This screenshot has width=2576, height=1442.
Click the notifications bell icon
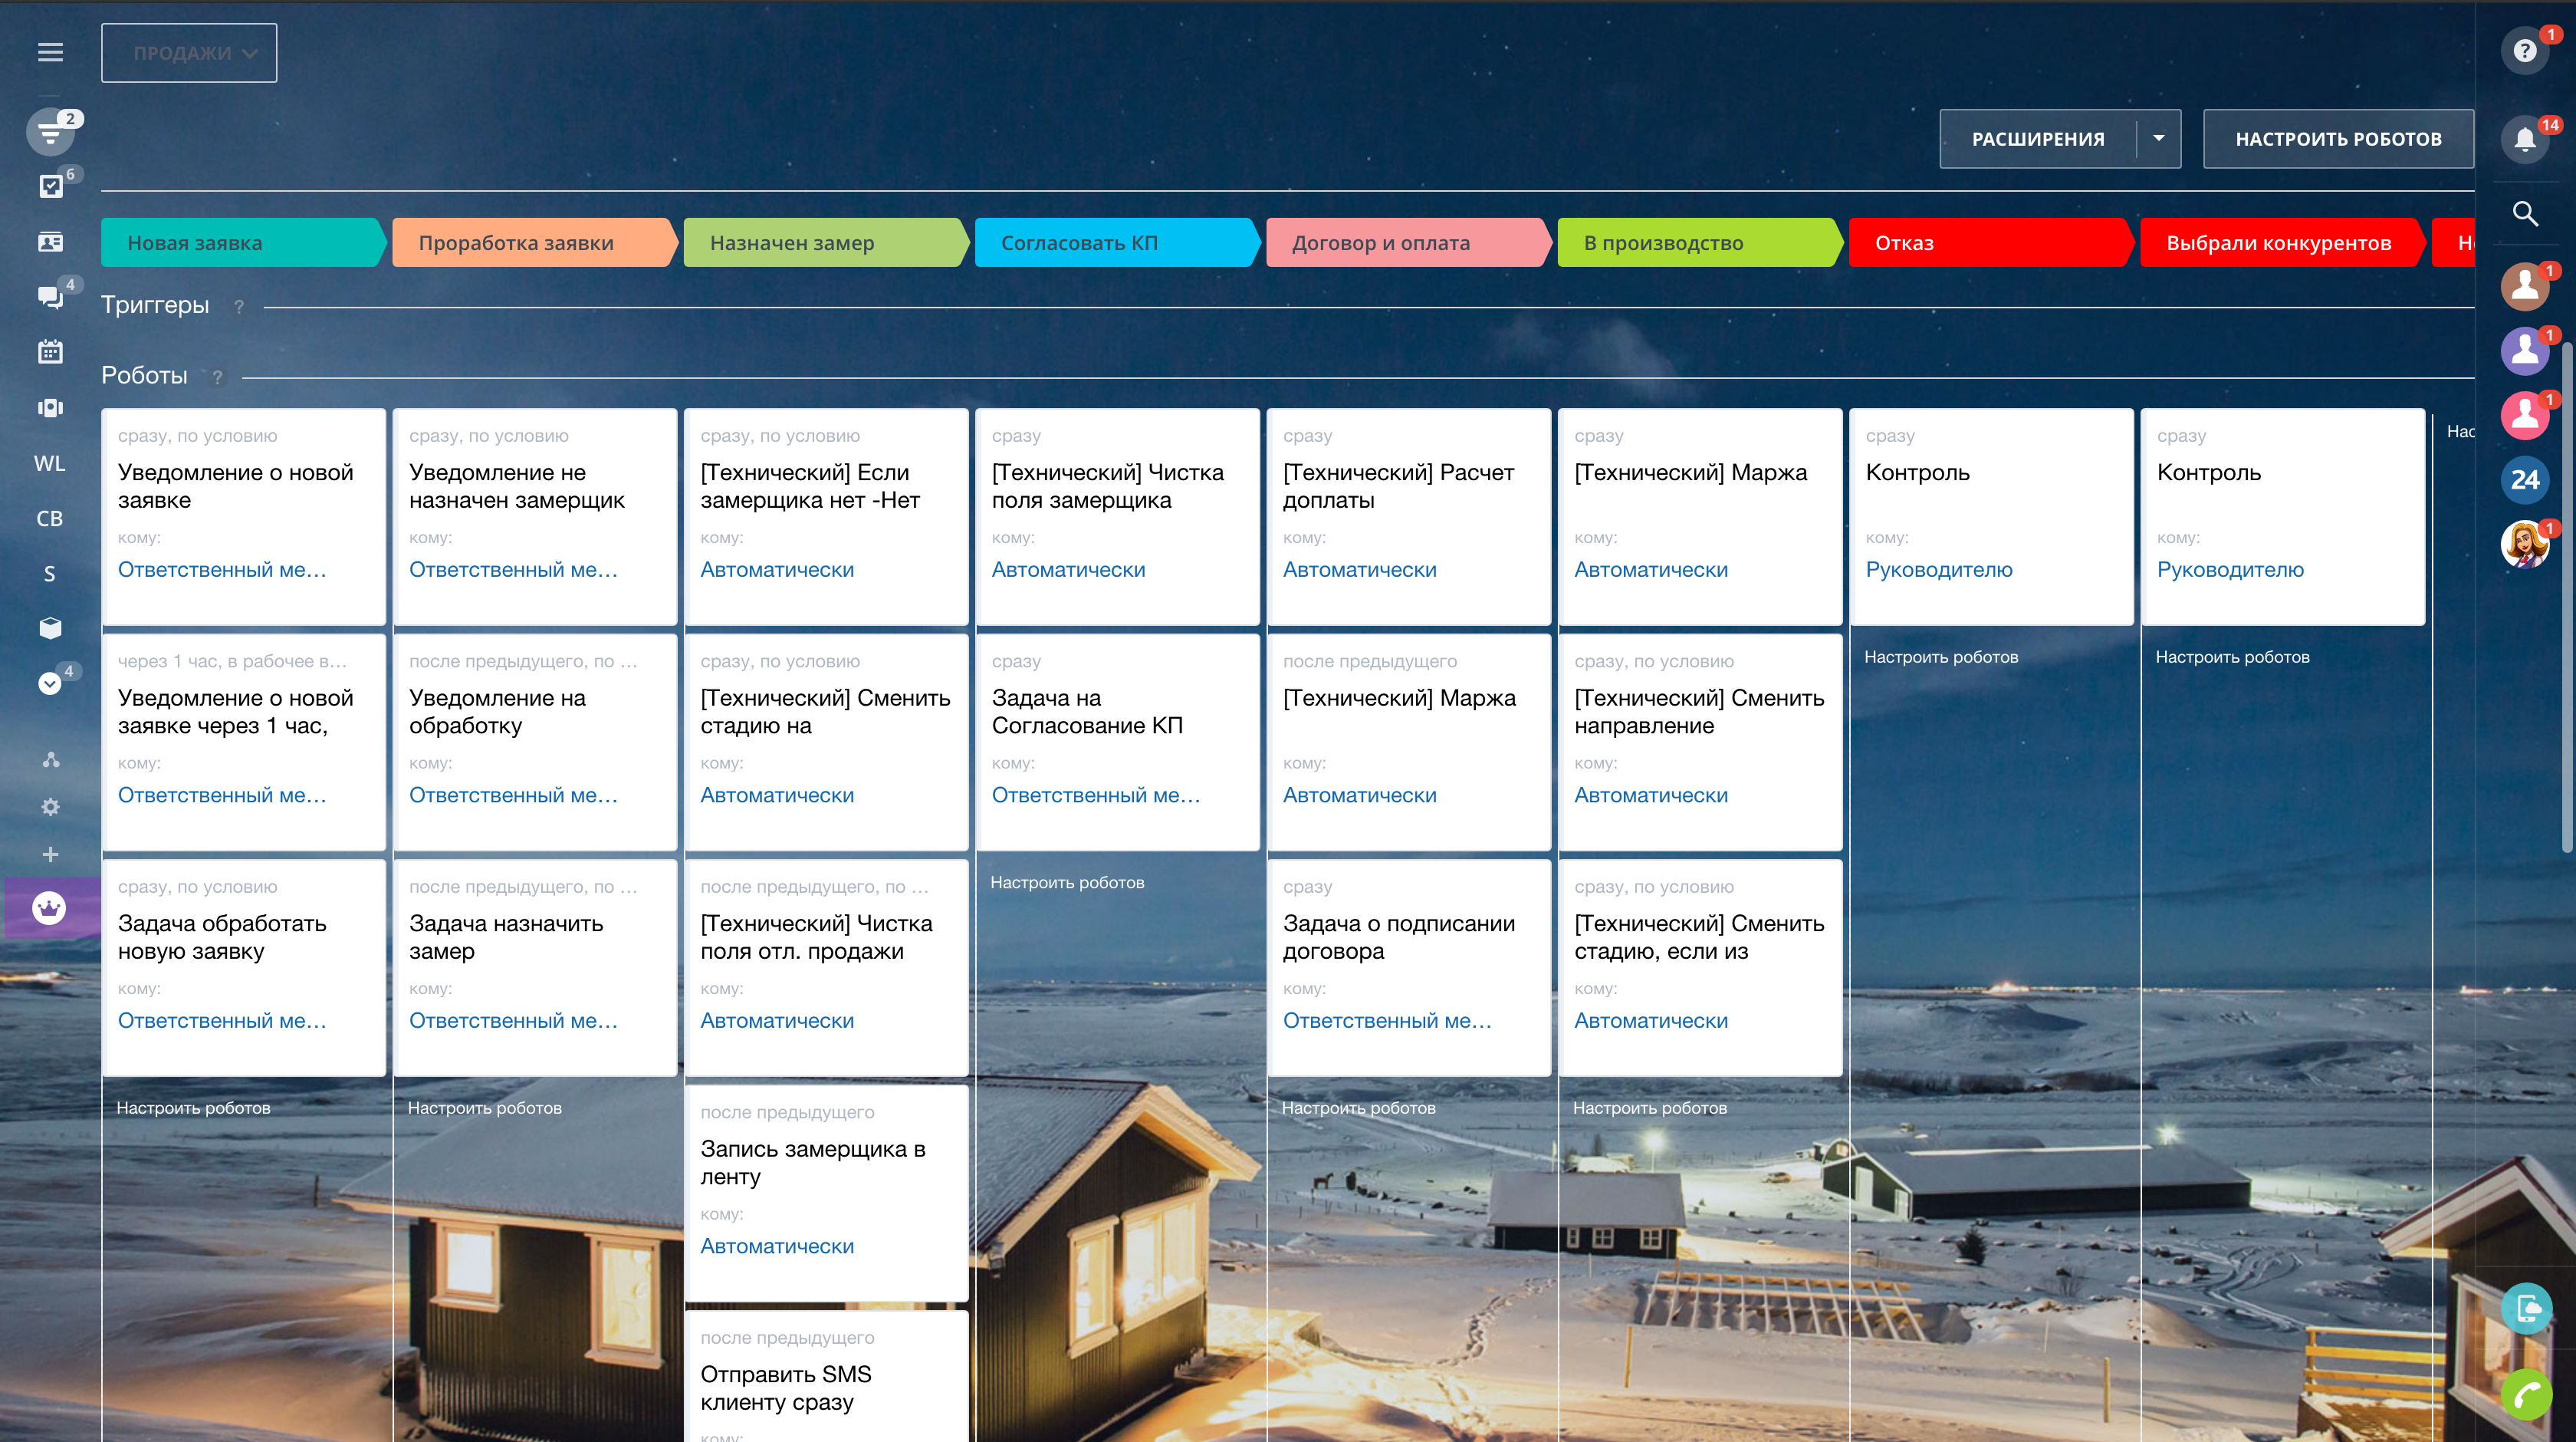click(x=2524, y=139)
